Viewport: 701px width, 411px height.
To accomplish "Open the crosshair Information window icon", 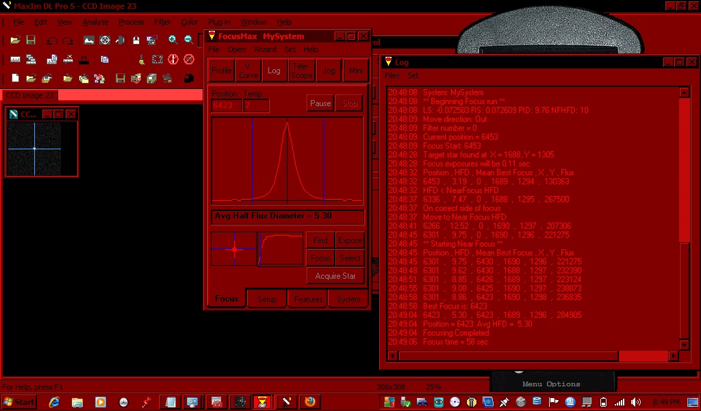I will coord(105,40).
